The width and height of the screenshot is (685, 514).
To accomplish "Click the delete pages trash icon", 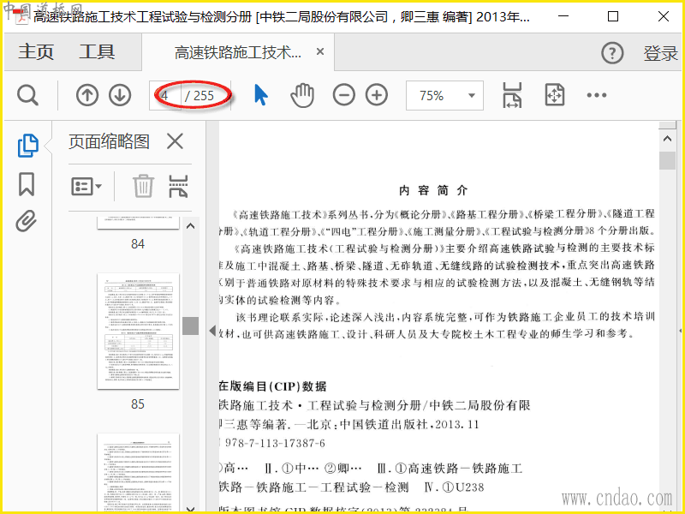I will point(143,186).
